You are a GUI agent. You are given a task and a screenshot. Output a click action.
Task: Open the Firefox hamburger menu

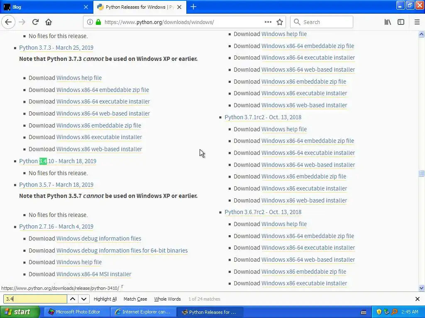click(x=417, y=22)
